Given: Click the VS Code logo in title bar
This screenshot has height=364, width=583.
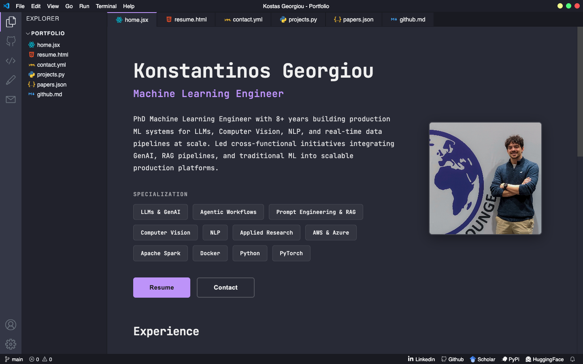Looking at the screenshot, I should click(6, 6).
